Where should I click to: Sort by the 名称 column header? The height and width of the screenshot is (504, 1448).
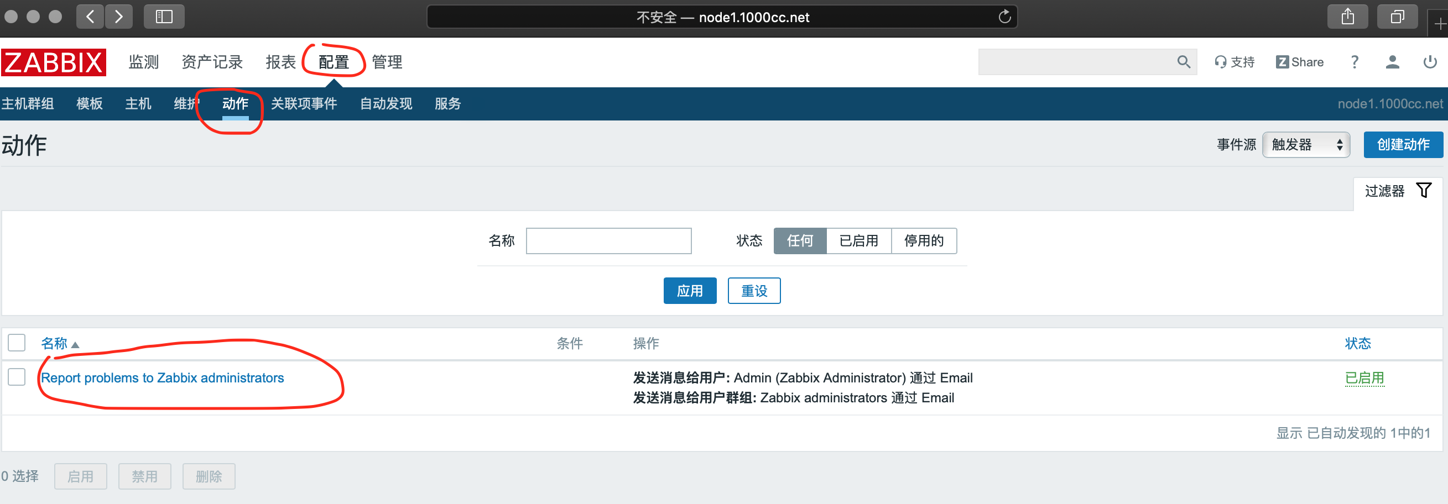tap(55, 343)
